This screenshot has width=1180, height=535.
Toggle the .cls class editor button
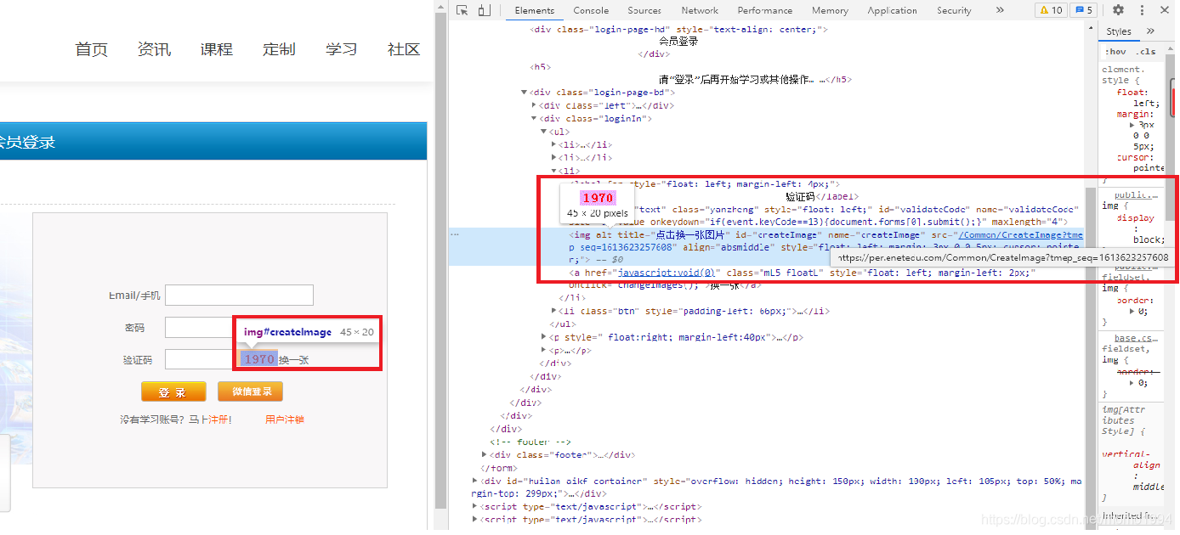[x=1145, y=52]
